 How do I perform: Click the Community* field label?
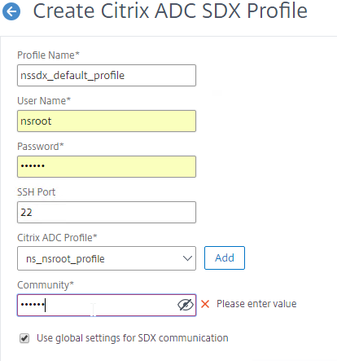click(x=46, y=285)
